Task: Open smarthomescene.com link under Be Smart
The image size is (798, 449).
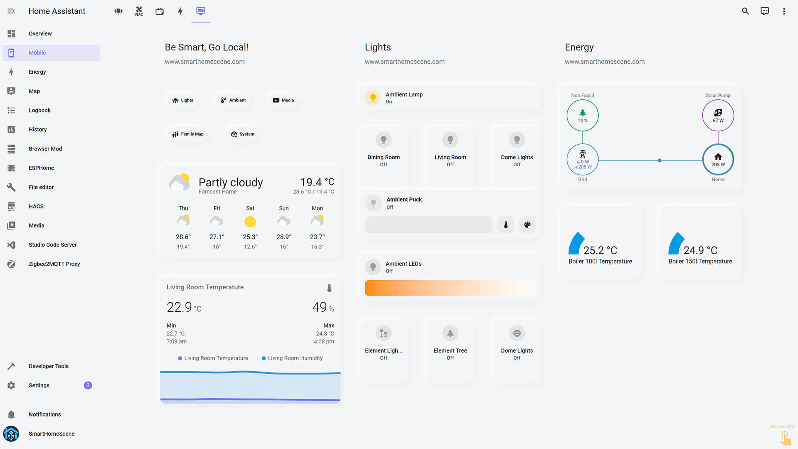Action: [204, 62]
